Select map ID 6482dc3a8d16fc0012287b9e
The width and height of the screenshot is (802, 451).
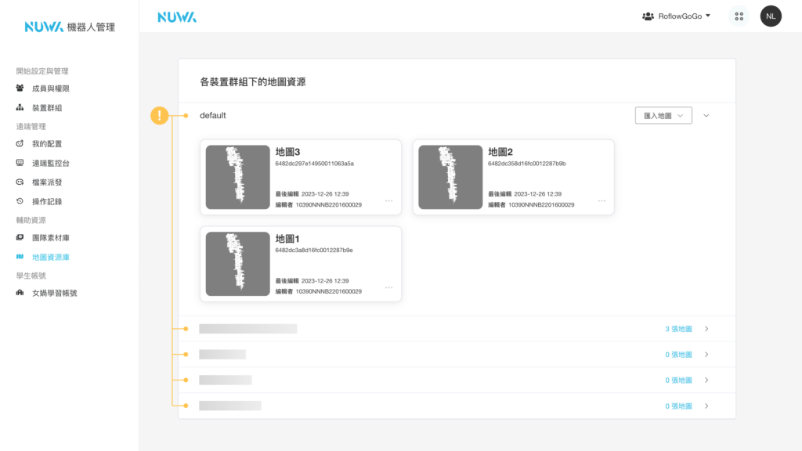point(314,250)
